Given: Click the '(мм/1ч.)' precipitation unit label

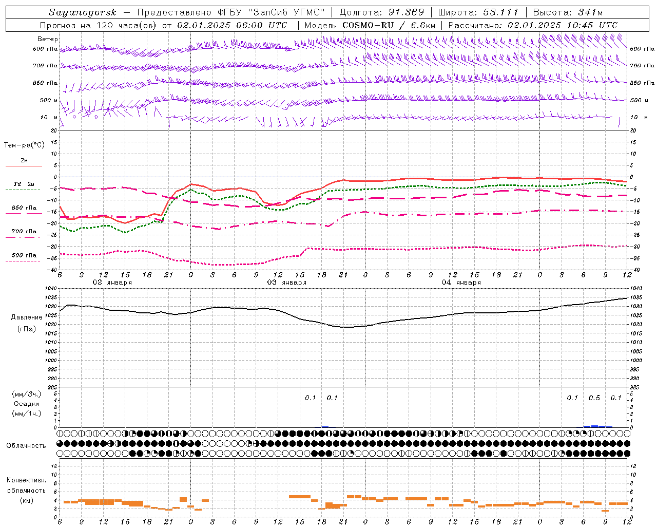Looking at the screenshot, I should click(x=27, y=414).
